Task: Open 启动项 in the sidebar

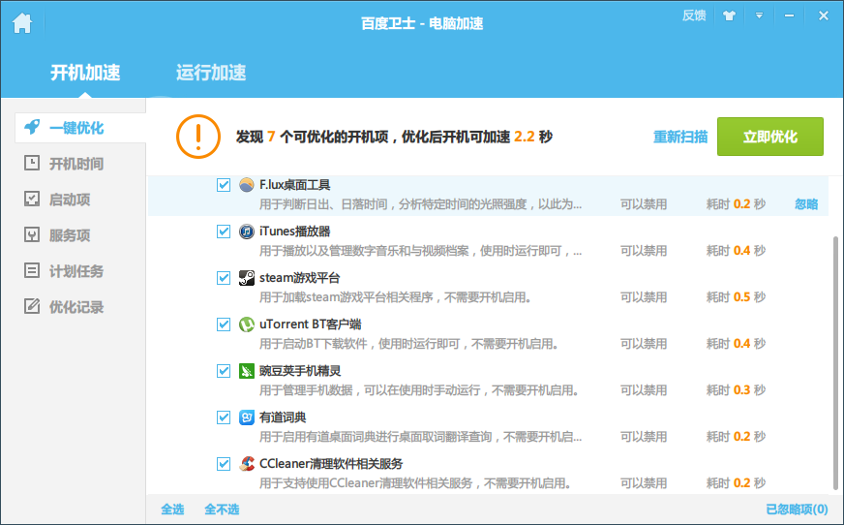Action: tap(70, 200)
